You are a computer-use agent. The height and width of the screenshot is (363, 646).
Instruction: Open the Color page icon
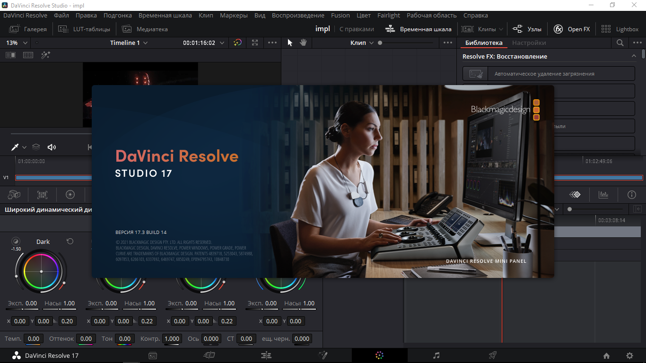(379, 355)
